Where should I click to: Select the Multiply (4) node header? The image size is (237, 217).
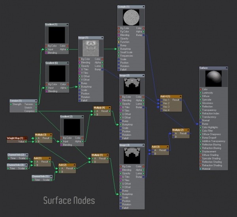pyautogui.click(x=102, y=108)
